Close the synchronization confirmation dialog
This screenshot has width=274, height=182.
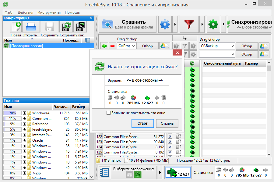pos(177,52)
